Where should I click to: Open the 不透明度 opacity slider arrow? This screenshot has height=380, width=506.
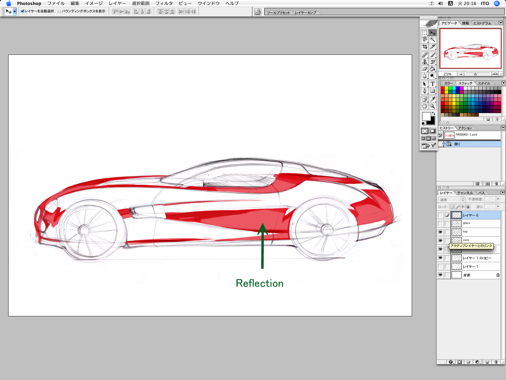pos(498,199)
